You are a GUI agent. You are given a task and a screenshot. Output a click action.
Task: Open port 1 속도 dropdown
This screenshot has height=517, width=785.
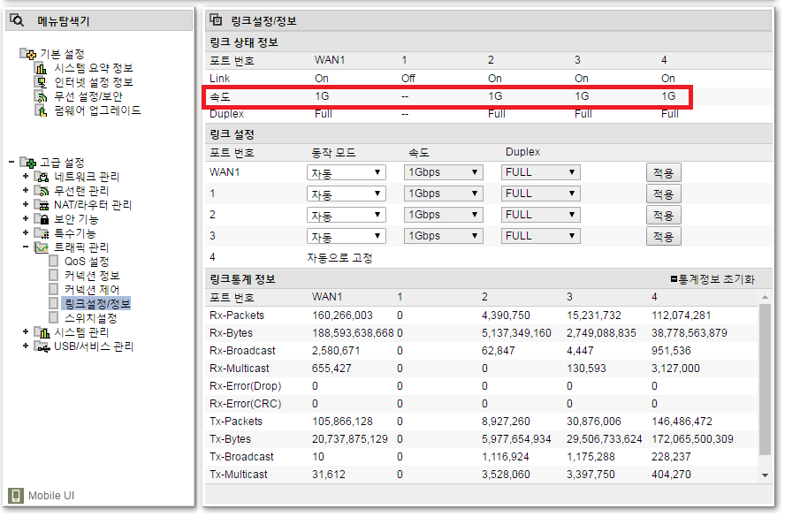pos(443,194)
